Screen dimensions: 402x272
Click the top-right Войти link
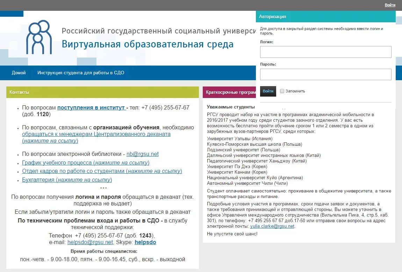[390, 5]
